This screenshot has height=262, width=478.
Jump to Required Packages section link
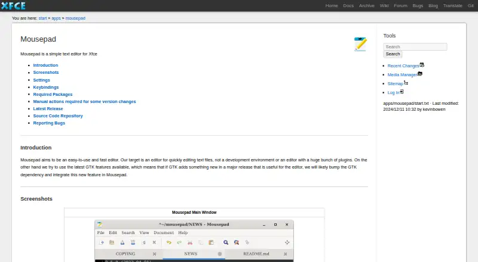click(53, 95)
